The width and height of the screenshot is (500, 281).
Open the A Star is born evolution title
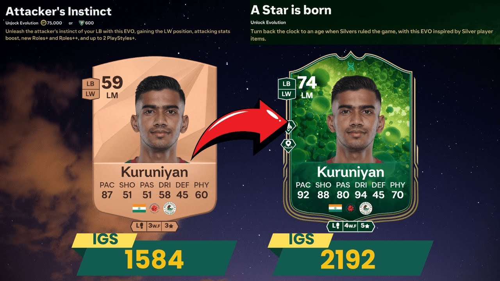tap(291, 10)
